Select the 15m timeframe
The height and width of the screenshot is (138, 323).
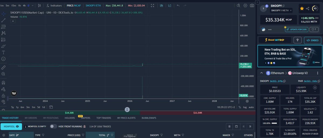(x=13, y=5)
